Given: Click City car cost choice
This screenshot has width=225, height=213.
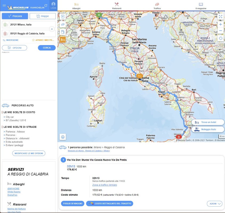Looking at the screenshot, I should pos(10,117).
